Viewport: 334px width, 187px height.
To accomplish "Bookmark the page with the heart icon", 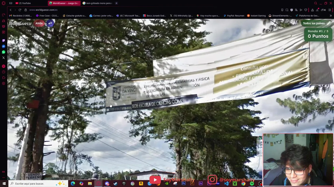I will pyautogui.click(x=306, y=10).
